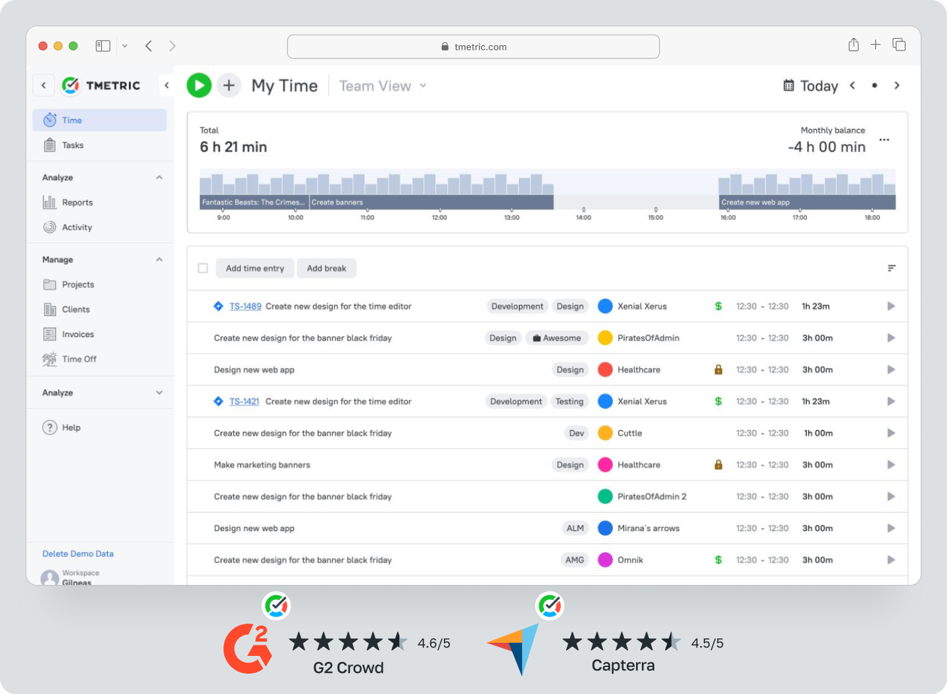The width and height of the screenshot is (947, 694).
Task: Start the timer with green play button
Action: pos(199,85)
